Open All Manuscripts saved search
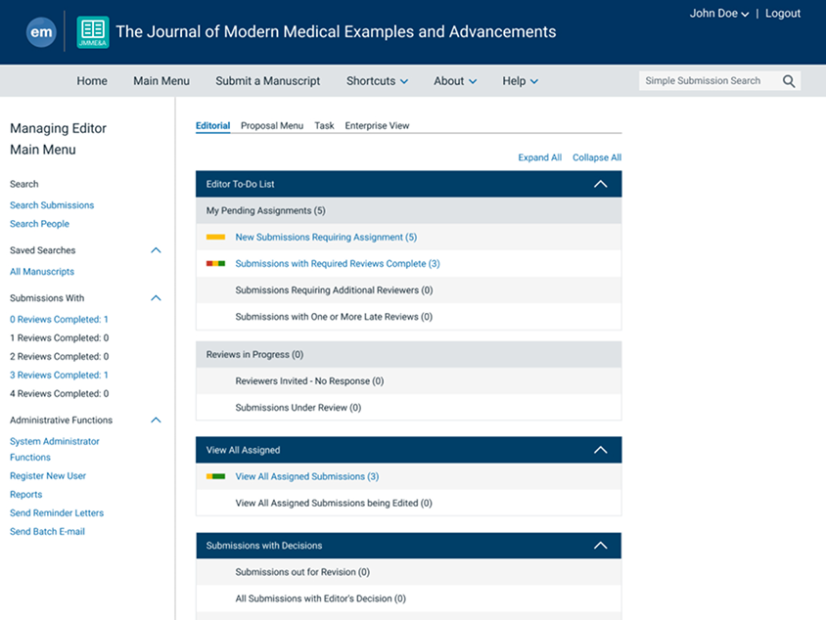826x620 pixels. pos(42,272)
